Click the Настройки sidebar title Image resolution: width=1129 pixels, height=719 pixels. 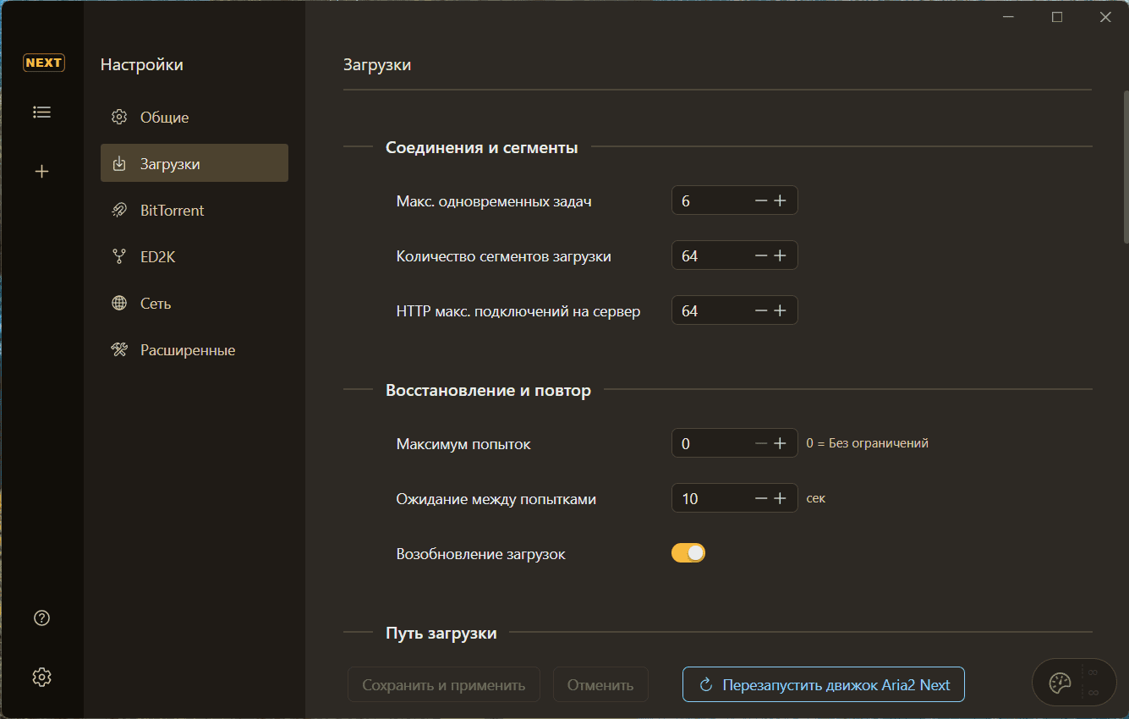click(x=142, y=64)
